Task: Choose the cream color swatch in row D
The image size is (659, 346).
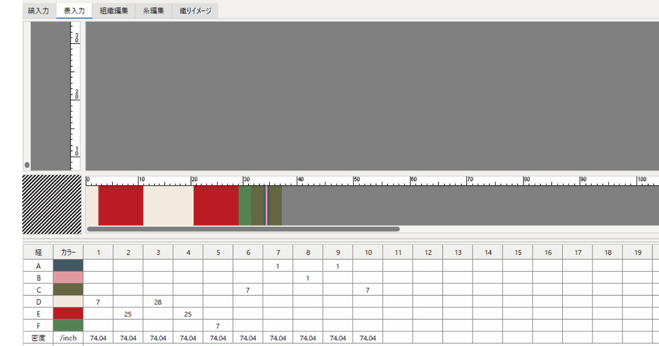Action: click(68, 302)
